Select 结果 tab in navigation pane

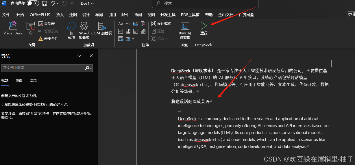[x=33, y=81]
